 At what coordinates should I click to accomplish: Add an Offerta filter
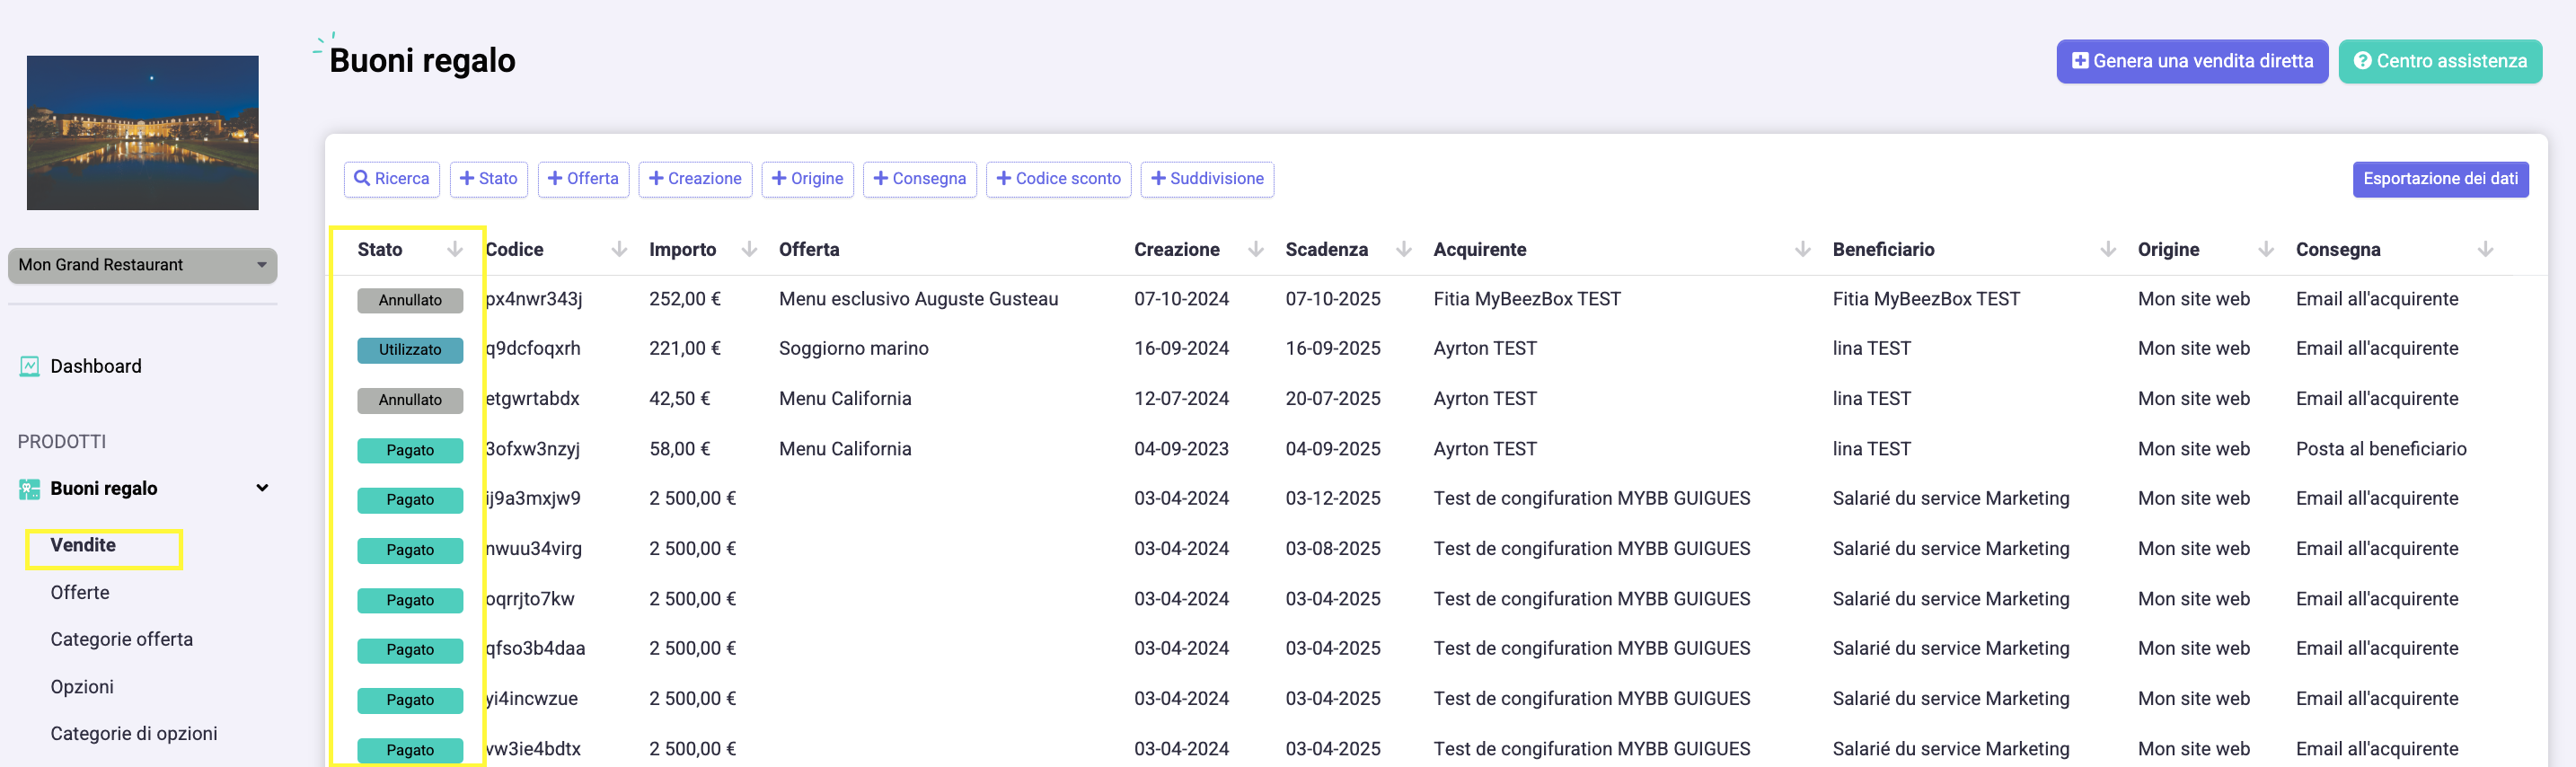pyautogui.click(x=583, y=179)
